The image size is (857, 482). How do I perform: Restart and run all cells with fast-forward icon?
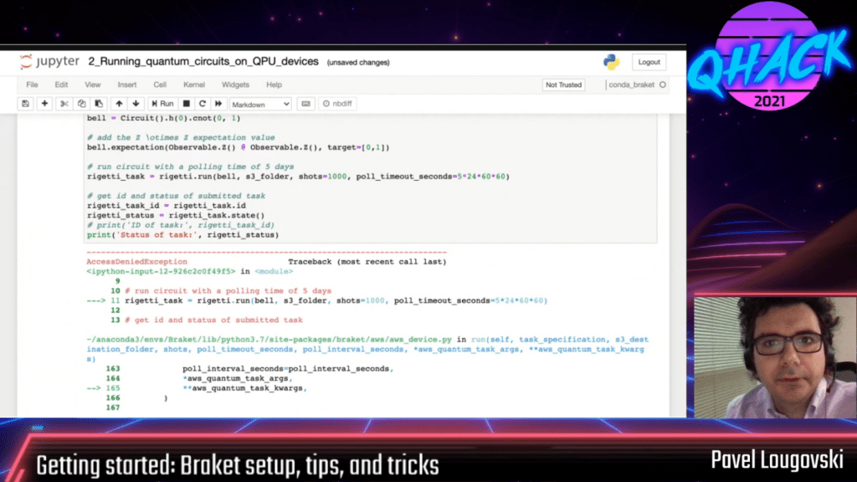(x=218, y=103)
